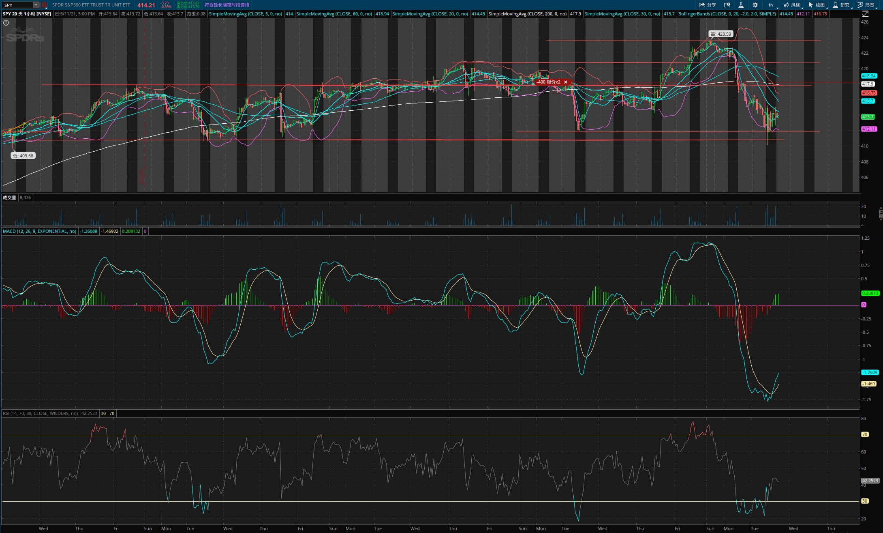
Task: Click the 413.7 green price axis tag
Action: pos(868,117)
